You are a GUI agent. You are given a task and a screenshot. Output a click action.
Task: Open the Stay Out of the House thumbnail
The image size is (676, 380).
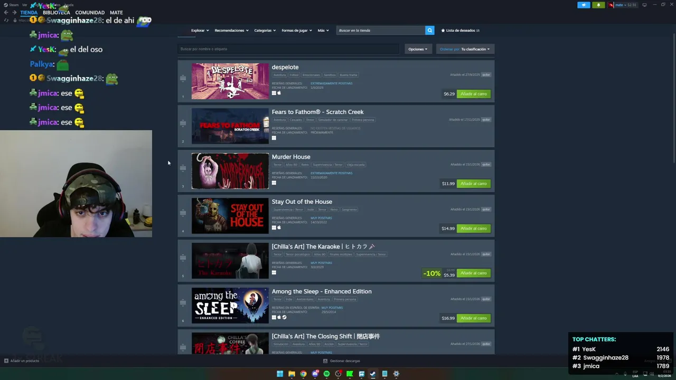230,216
